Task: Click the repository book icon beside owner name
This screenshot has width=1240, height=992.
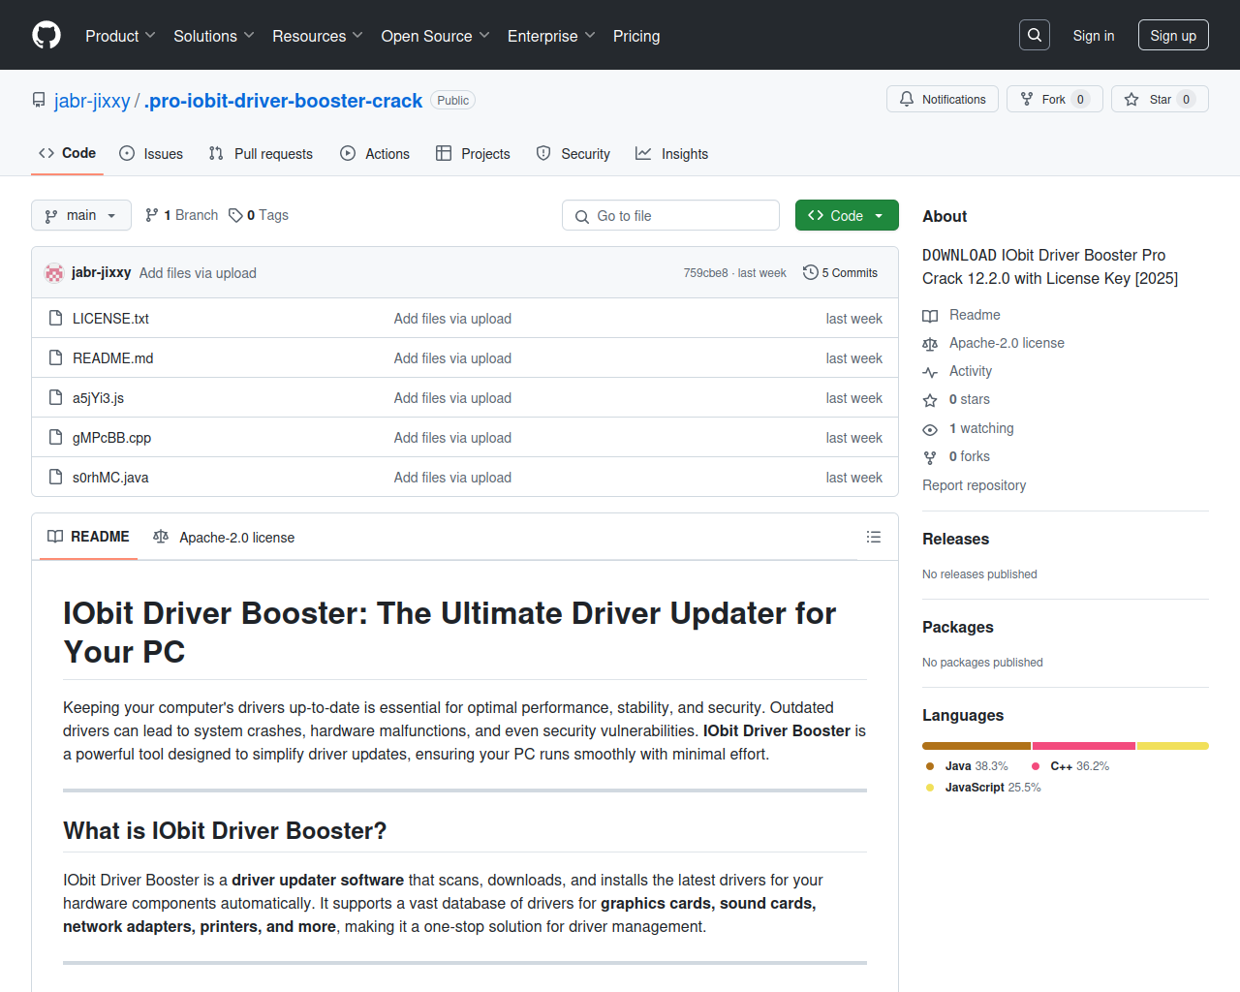Action: (39, 101)
